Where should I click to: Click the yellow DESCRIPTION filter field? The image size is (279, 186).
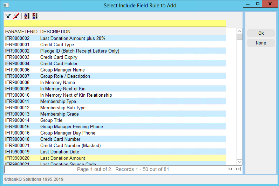coord(132,23)
